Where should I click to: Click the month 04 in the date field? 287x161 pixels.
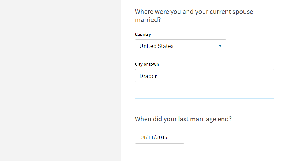click(x=142, y=137)
